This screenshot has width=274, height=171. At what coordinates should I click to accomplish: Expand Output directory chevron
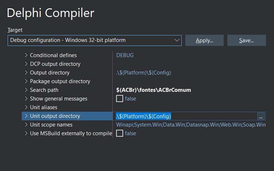(26, 73)
